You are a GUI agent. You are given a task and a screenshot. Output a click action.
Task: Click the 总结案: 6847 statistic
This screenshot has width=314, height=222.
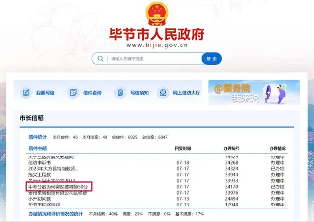155,137
